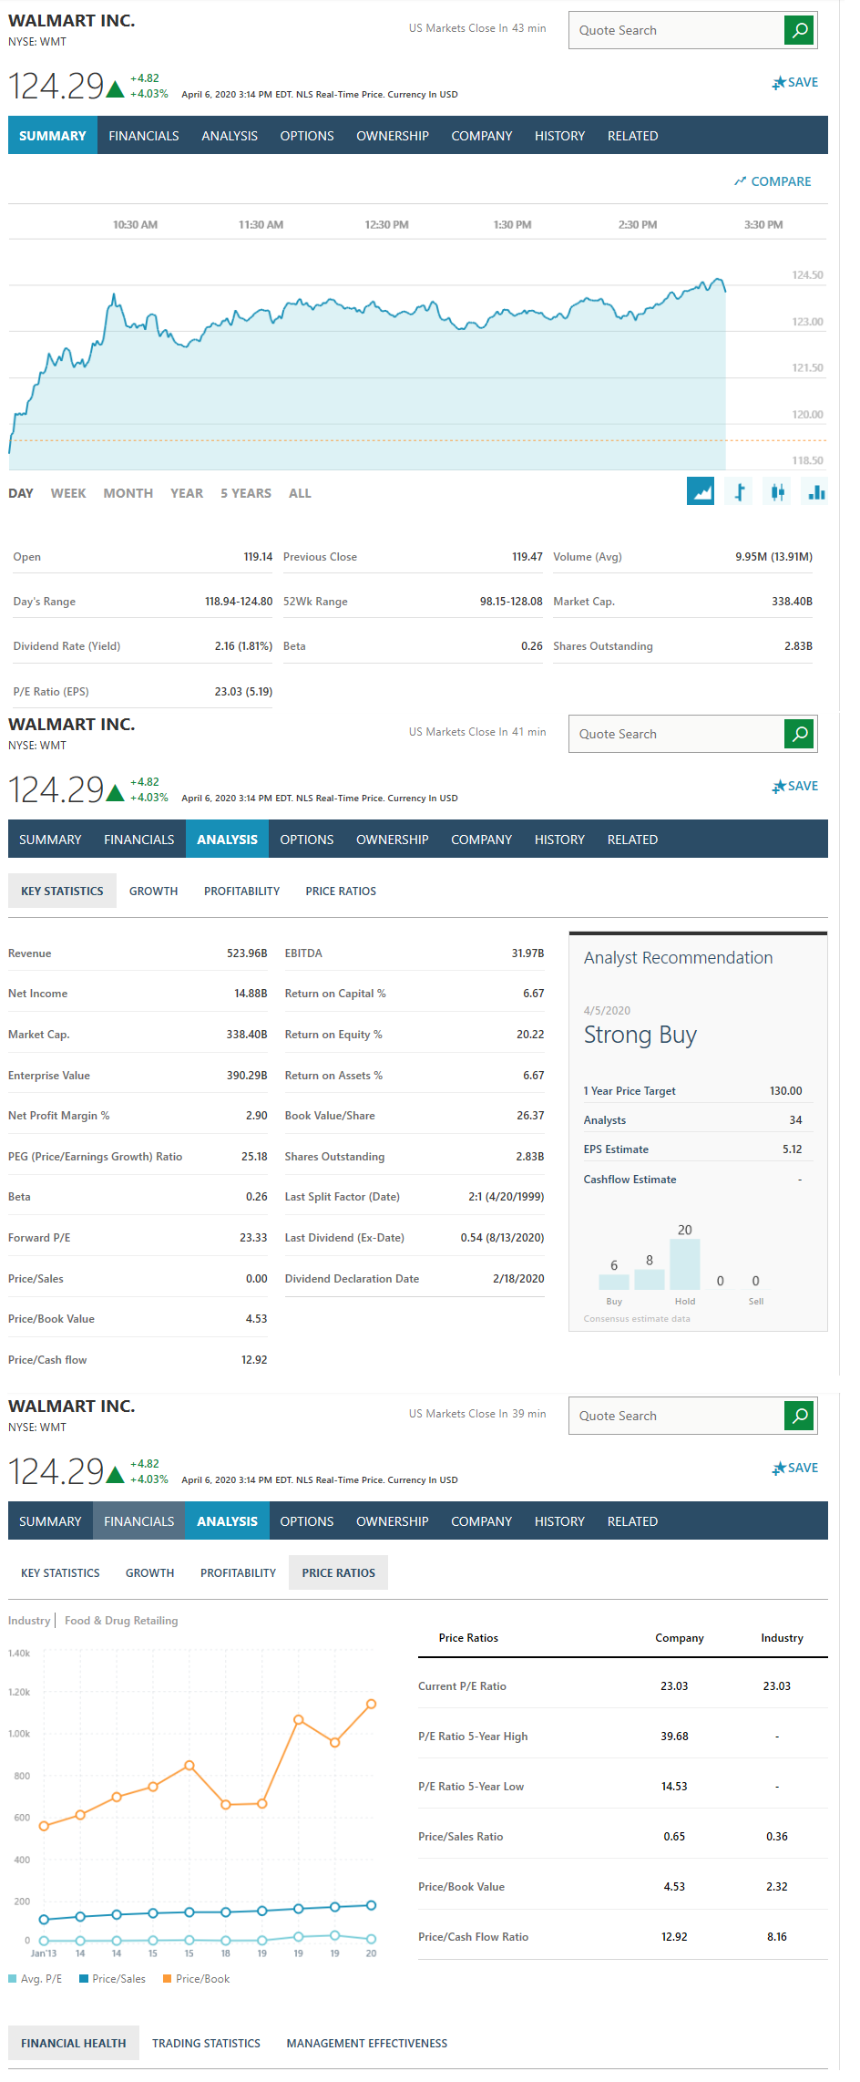Open PROFITABILITY sub-tab beside active Key Statistics
The image size is (860, 2082).
click(x=241, y=891)
